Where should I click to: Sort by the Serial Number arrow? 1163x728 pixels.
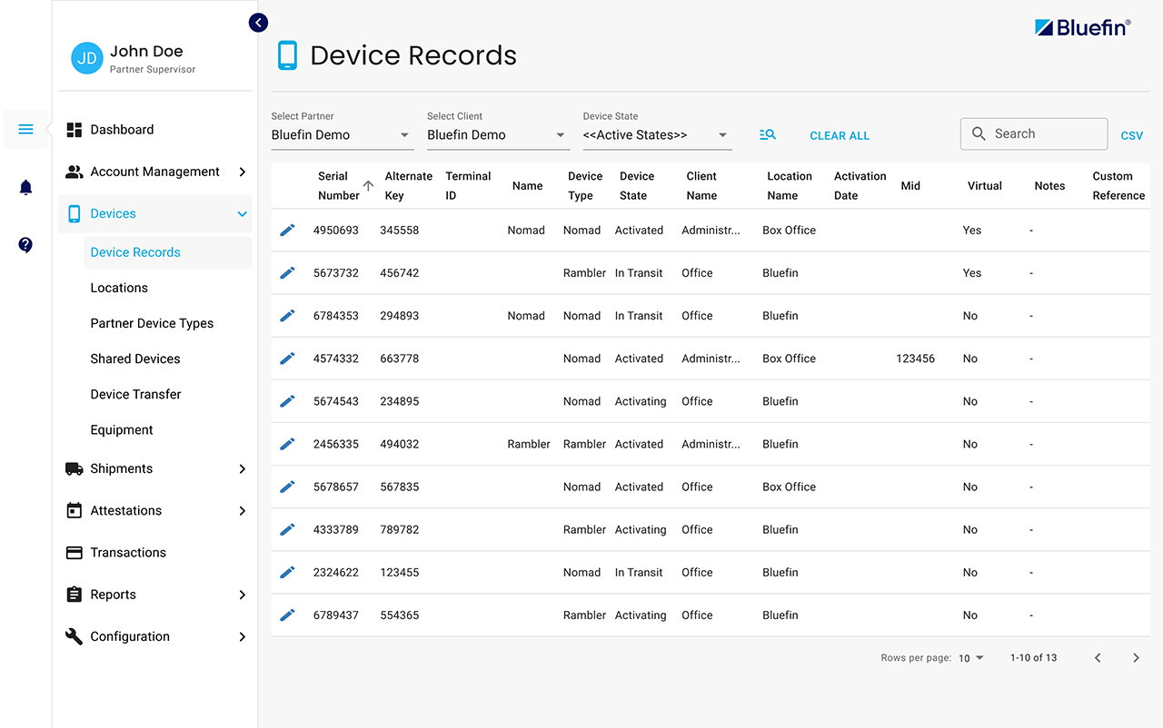pos(368,186)
